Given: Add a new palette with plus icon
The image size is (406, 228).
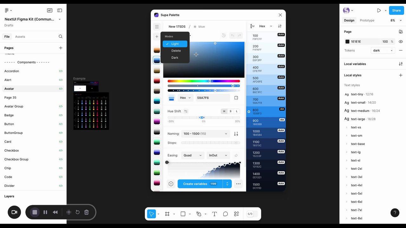Looking at the screenshot, I should [157, 36].
